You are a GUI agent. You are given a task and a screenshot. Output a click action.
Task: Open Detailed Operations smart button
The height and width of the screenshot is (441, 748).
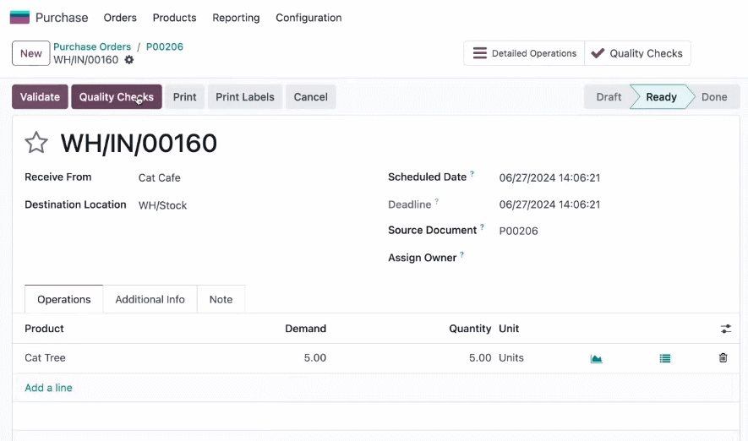point(524,53)
